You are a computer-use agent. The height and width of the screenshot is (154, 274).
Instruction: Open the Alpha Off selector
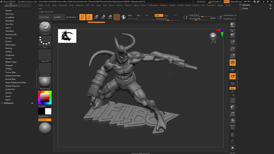click(45, 56)
